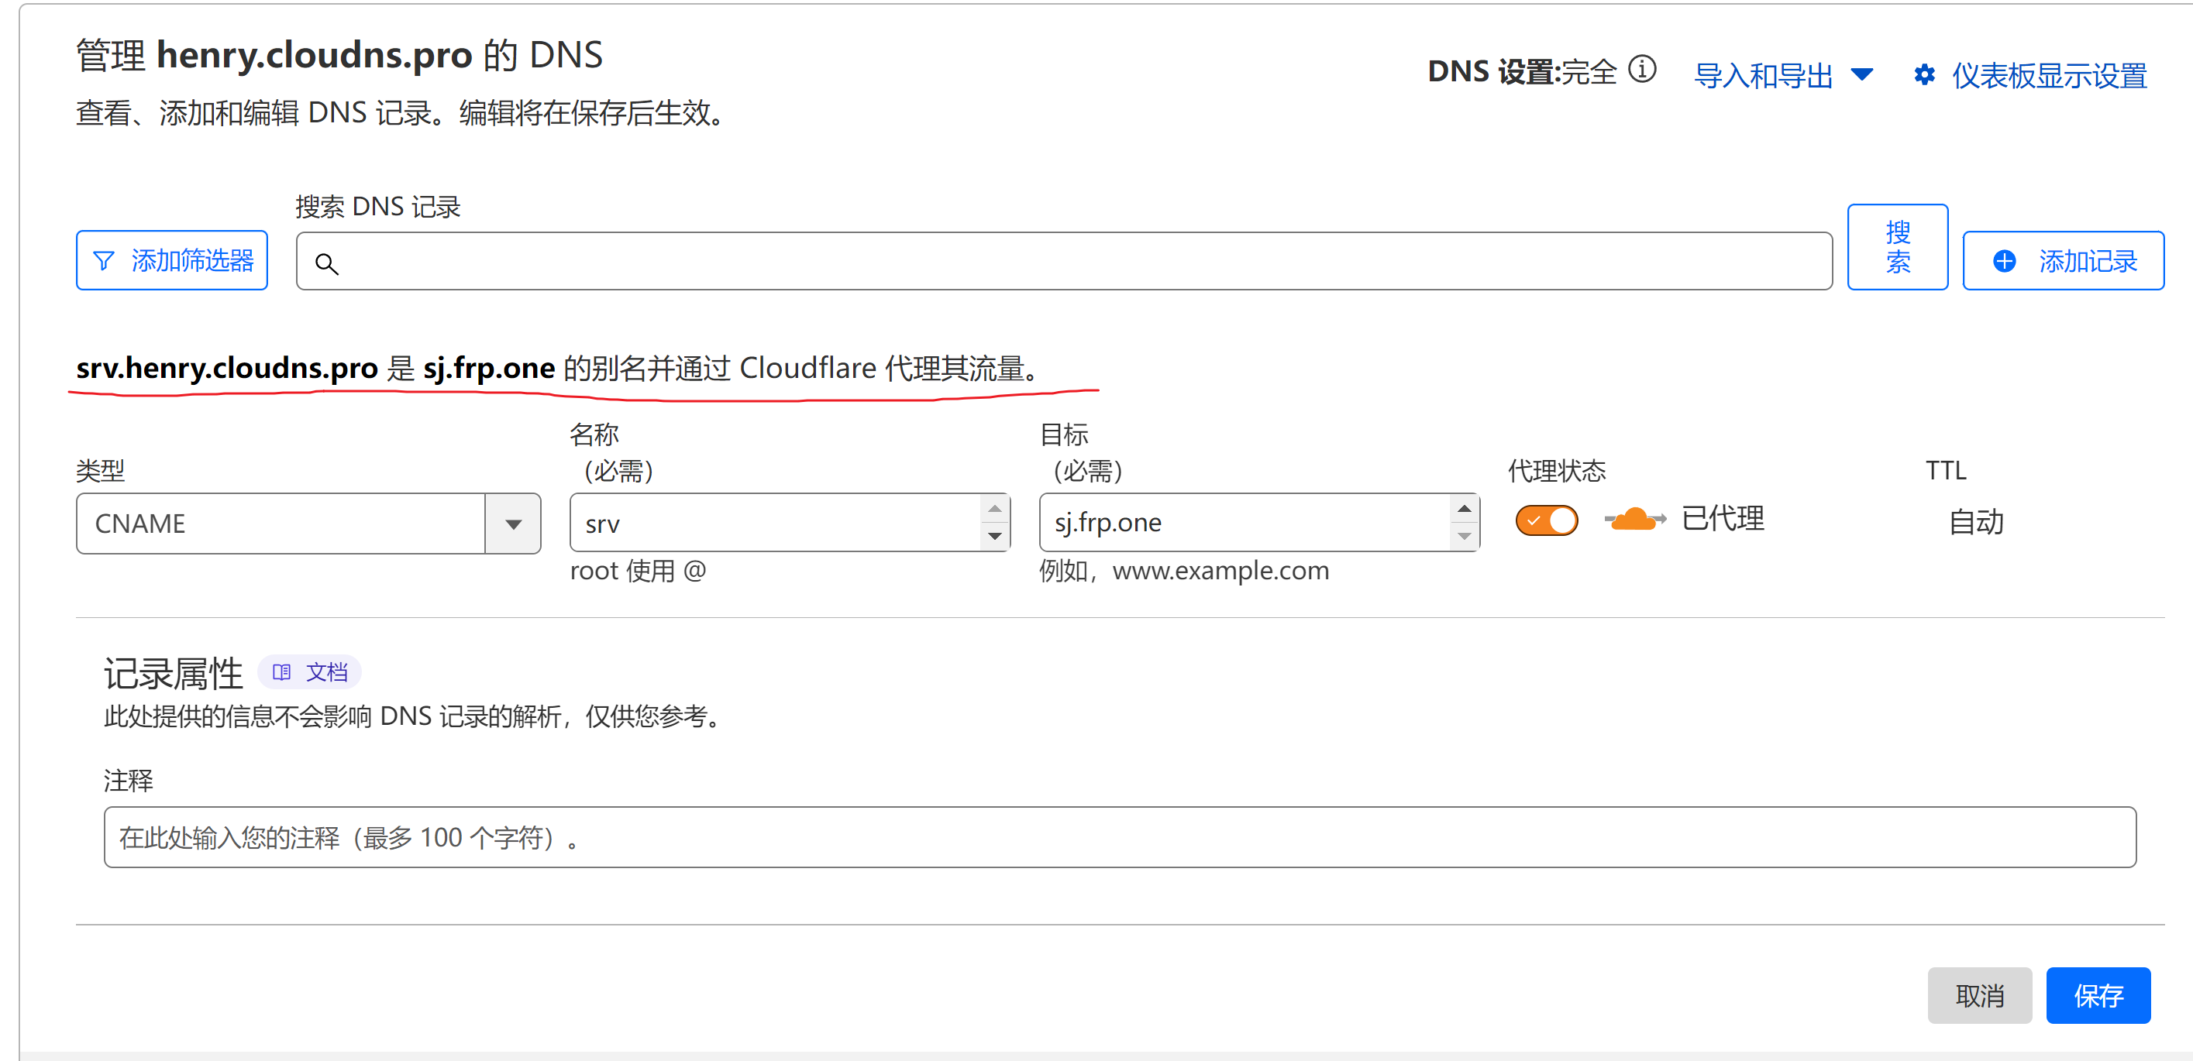Toggle the proxy status switch off

click(x=1546, y=520)
